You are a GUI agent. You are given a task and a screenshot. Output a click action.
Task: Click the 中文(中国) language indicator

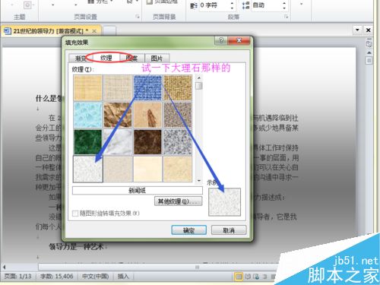tap(96, 276)
